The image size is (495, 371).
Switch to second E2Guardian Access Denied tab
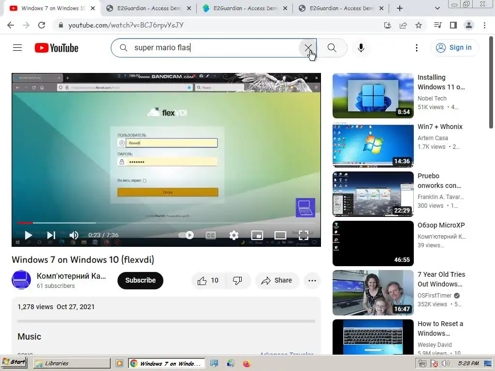(149, 8)
